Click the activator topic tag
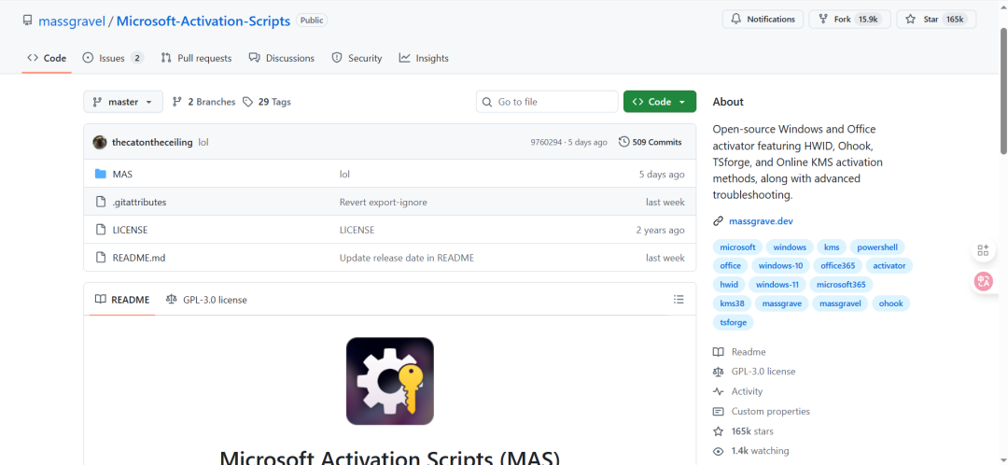This screenshot has width=1008, height=465. click(x=889, y=265)
